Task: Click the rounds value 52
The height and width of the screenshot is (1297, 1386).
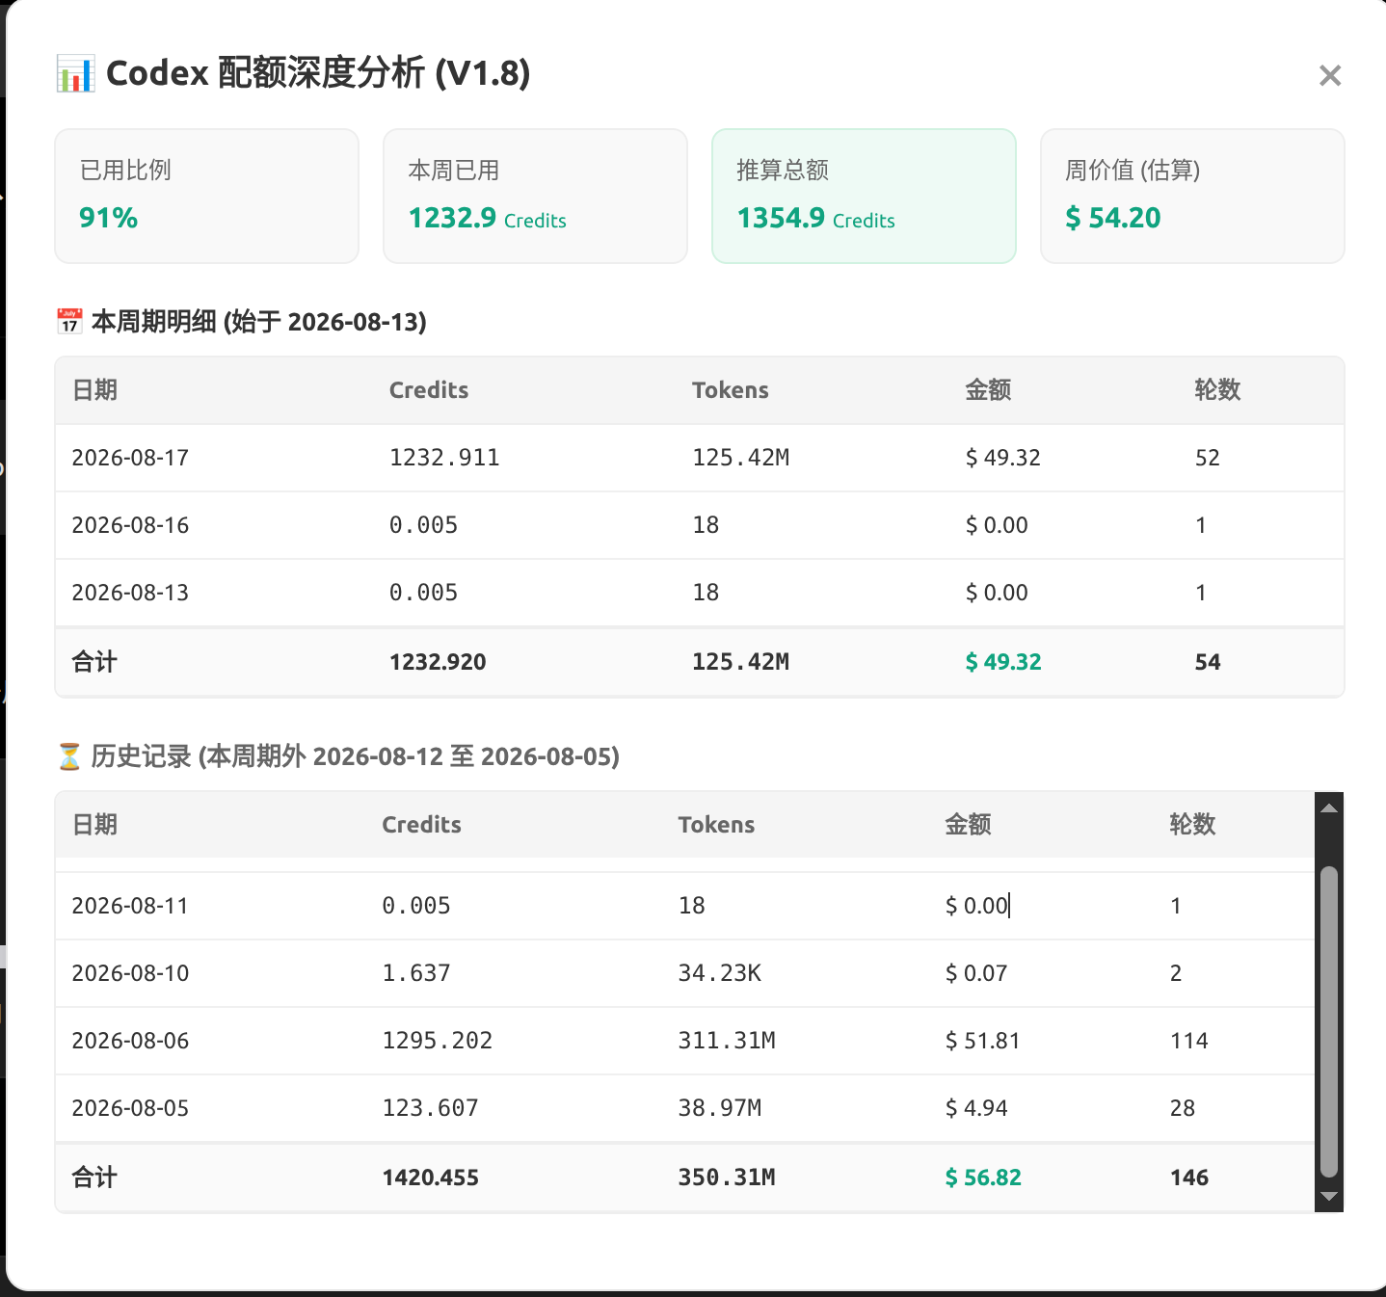Action: point(1208,458)
